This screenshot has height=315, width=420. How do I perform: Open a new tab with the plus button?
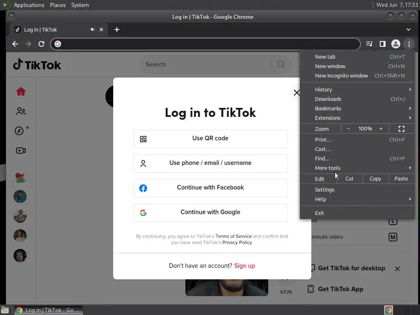point(117,30)
